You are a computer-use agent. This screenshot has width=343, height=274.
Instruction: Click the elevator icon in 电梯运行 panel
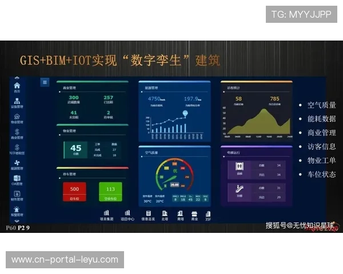click(240, 167)
